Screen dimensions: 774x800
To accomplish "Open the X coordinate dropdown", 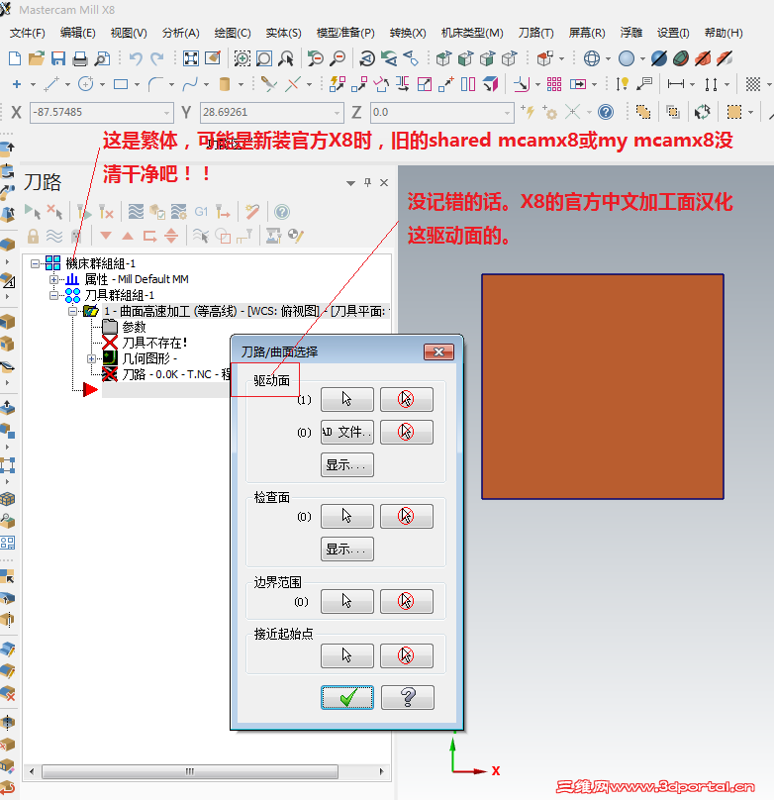I will coord(167,112).
